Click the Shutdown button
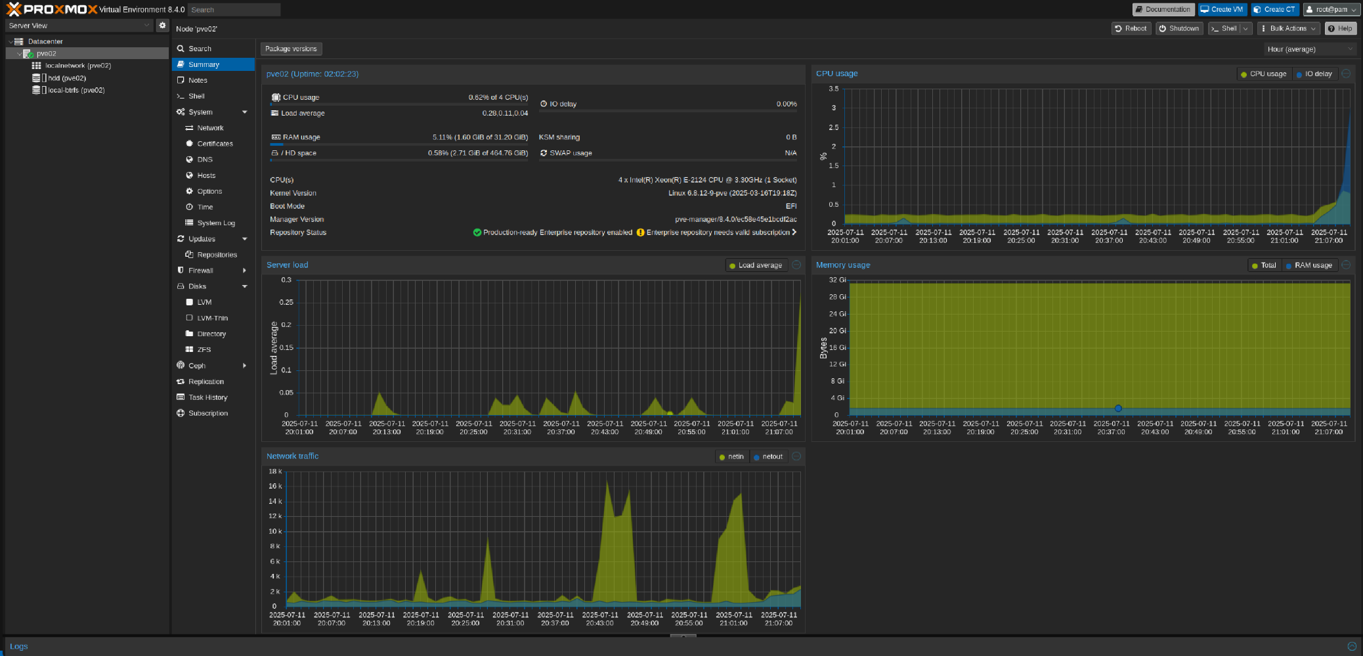The image size is (1363, 656). [1179, 28]
